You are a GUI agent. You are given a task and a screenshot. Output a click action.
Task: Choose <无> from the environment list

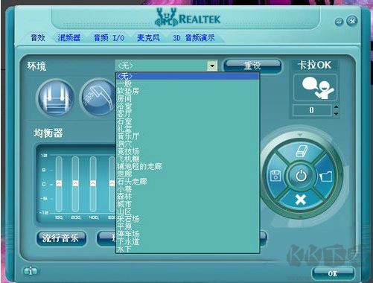188,76
